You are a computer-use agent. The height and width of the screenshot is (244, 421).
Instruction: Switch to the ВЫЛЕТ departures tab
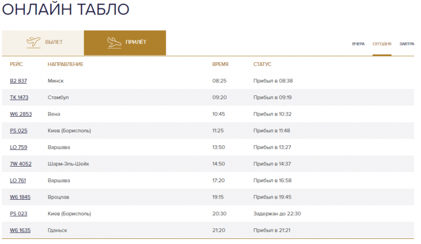pyautogui.click(x=43, y=43)
